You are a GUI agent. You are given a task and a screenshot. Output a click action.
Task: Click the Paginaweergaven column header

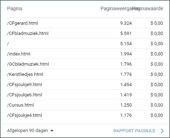pyautogui.click(x=116, y=8)
